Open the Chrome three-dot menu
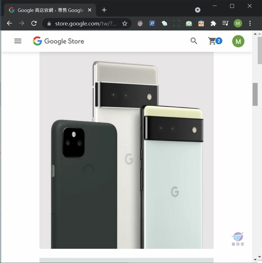 pos(250,23)
